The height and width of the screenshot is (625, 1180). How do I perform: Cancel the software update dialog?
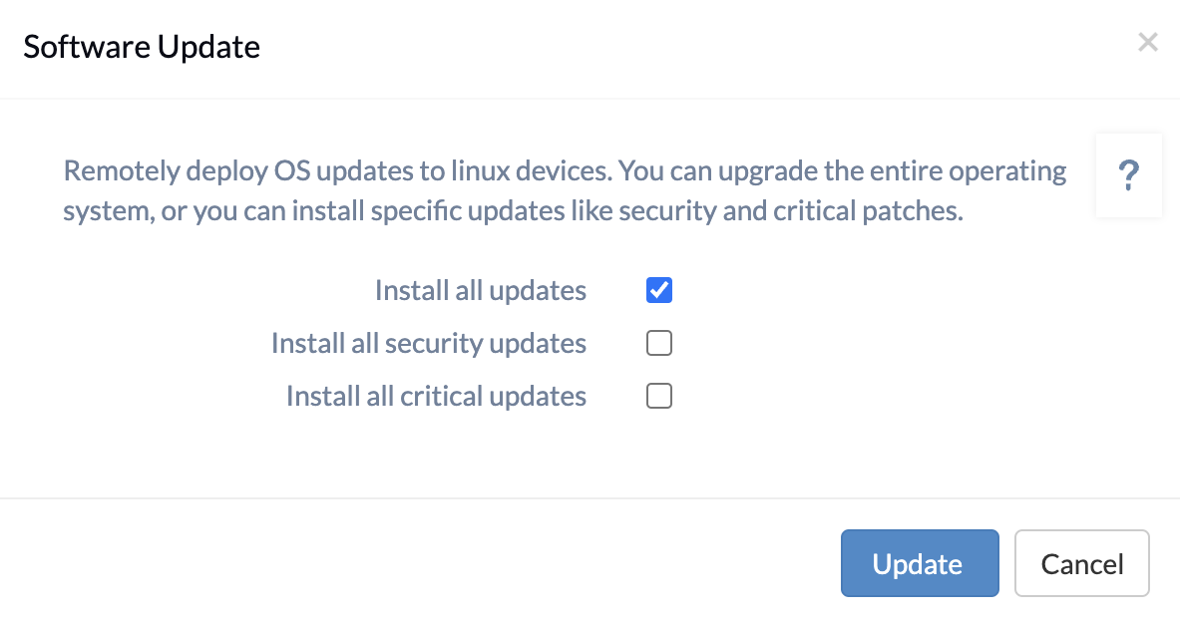pyautogui.click(x=1081, y=563)
